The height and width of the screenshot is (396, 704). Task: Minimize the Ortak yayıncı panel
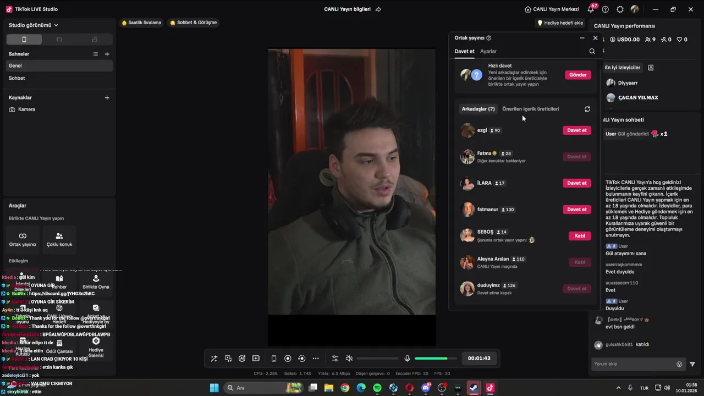(x=582, y=38)
